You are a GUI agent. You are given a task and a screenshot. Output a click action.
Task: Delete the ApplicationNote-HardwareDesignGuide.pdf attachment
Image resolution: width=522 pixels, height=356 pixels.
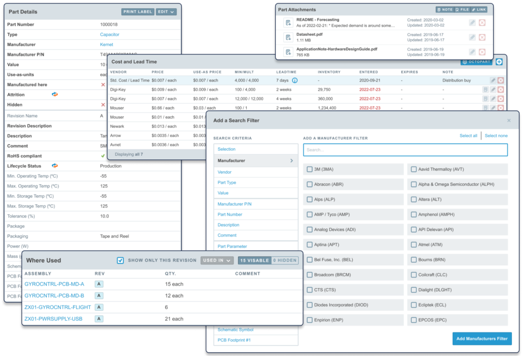click(x=482, y=52)
